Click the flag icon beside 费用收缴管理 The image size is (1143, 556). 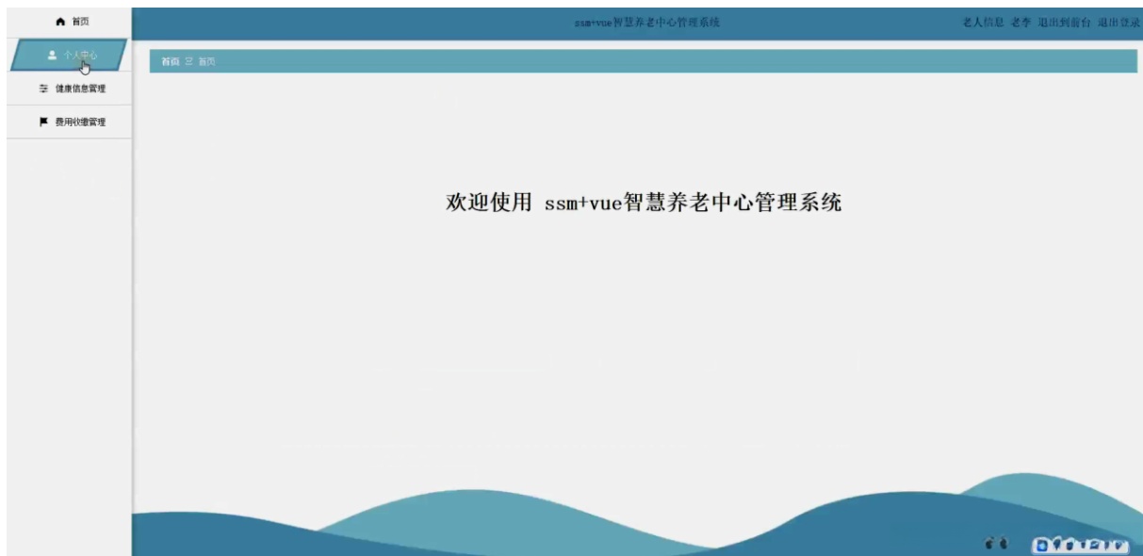41,123
